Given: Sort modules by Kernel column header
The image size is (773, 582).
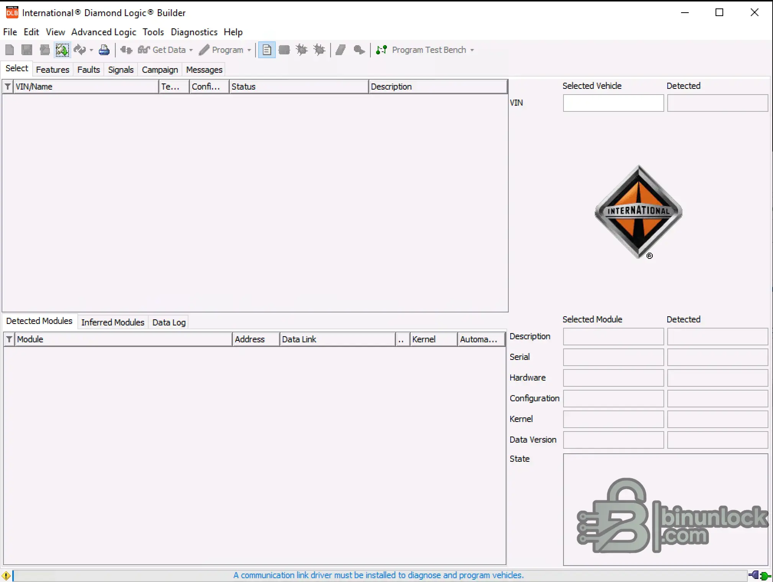Looking at the screenshot, I should coord(434,339).
